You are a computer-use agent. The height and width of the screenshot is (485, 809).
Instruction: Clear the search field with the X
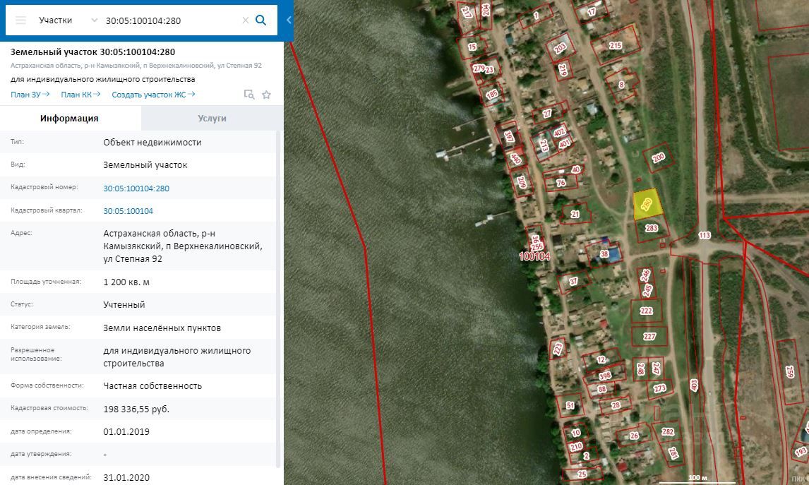pos(245,20)
